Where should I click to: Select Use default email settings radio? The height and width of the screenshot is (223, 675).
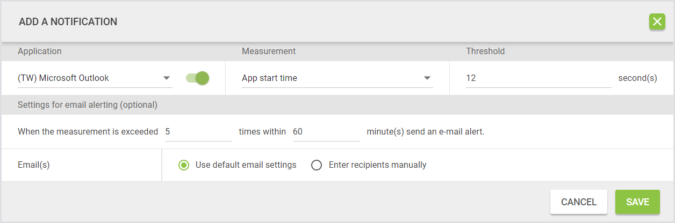pos(184,165)
